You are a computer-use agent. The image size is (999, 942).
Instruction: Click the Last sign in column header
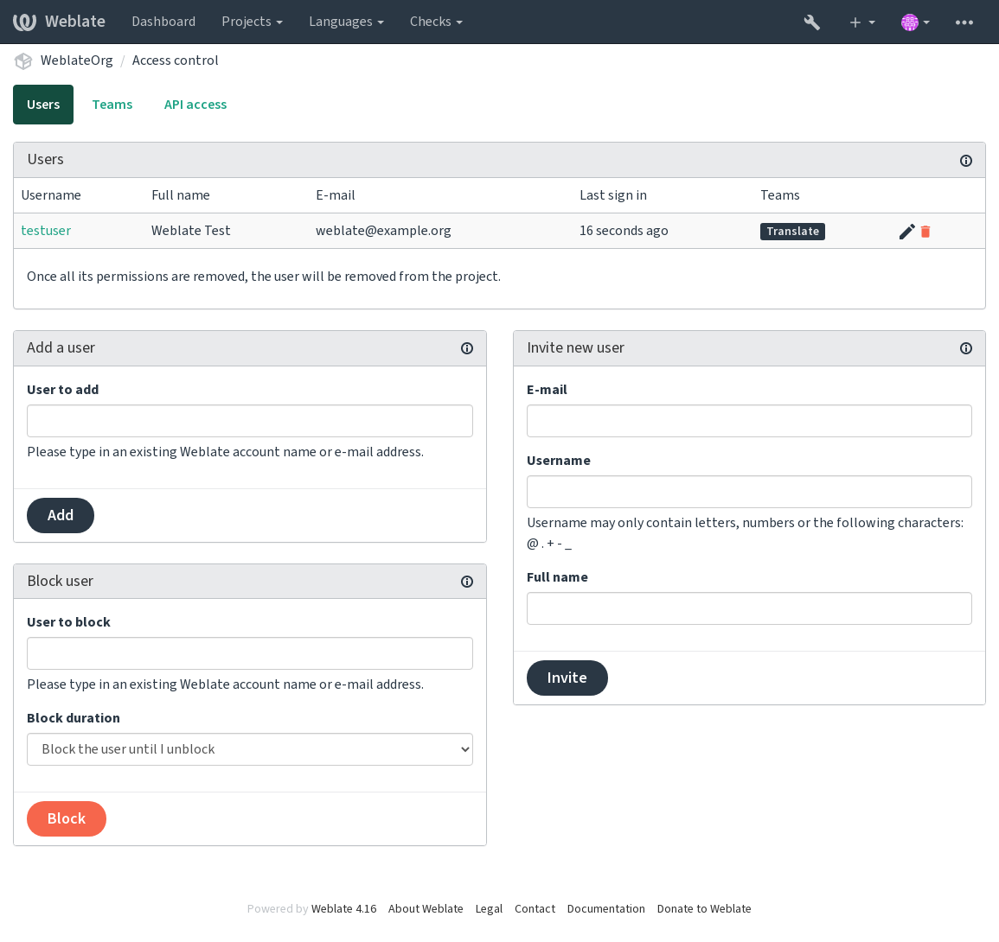(x=613, y=195)
